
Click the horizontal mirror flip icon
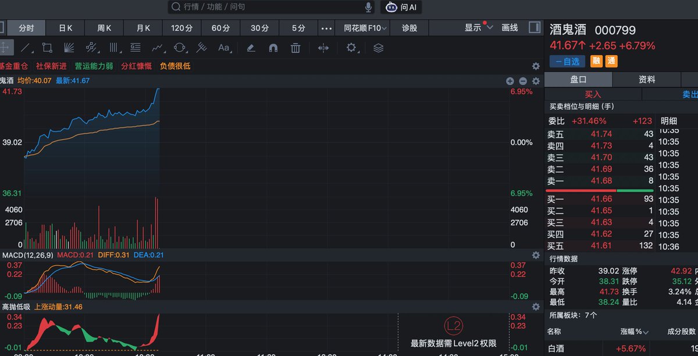323,48
